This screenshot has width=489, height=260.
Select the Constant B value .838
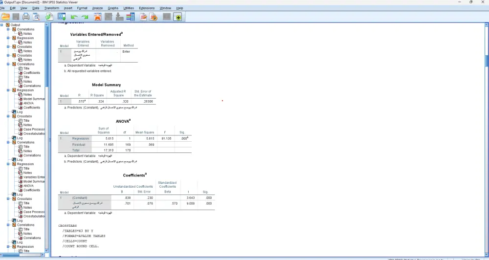coord(122,197)
